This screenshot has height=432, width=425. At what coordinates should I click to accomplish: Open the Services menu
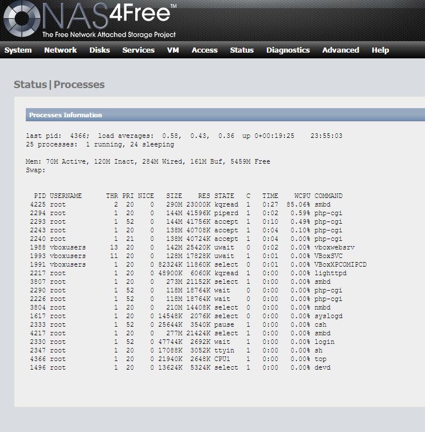pyautogui.click(x=139, y=50)
